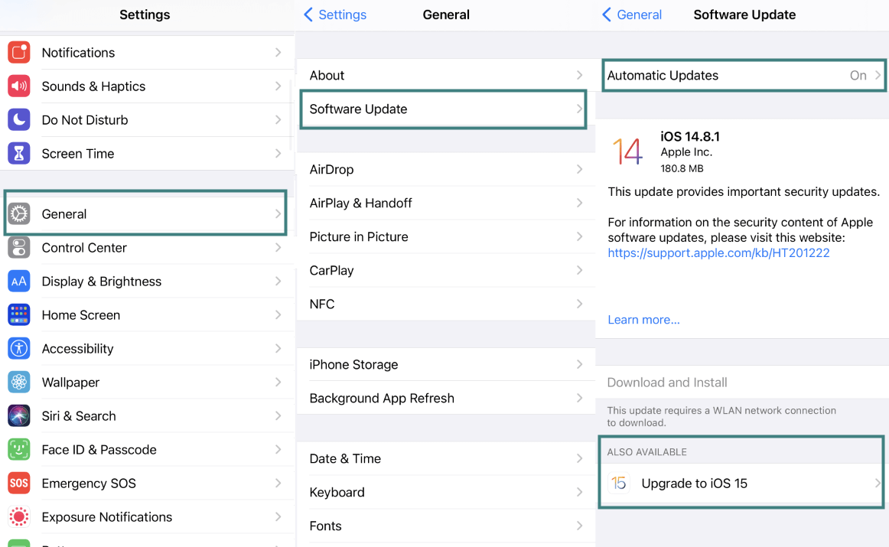Click the Siri & Search icon
The image size is (889, 547).
[19, 415]
